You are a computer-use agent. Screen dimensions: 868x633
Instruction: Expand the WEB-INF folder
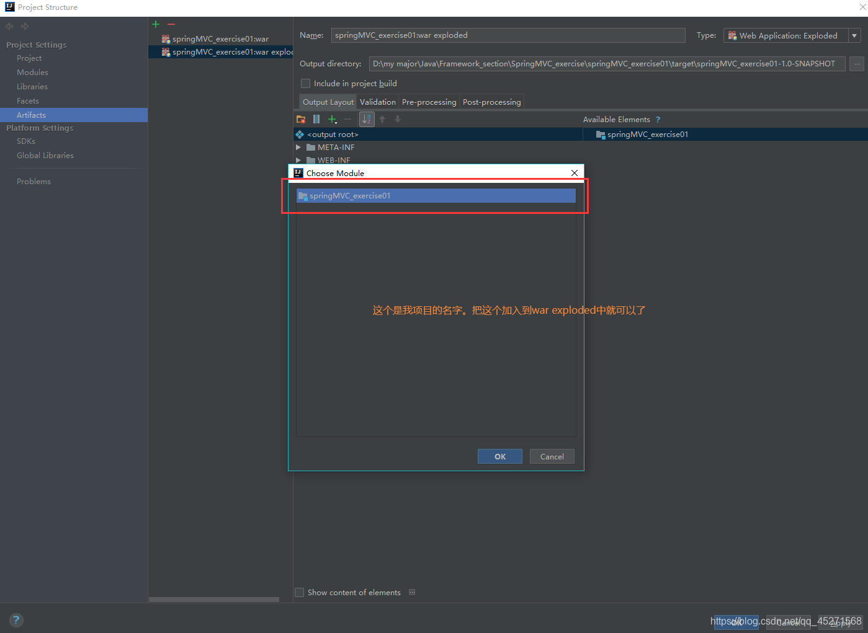coord(298,160)
